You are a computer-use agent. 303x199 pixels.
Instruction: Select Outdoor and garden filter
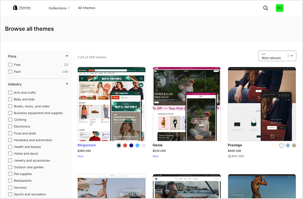click(x=10, y=167)
